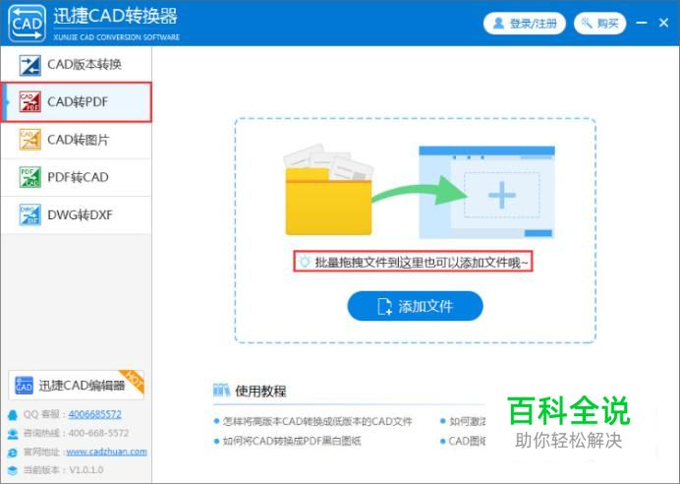680x484 pixels.
Task: Close the converter window
Action: (x=663, y=23)
